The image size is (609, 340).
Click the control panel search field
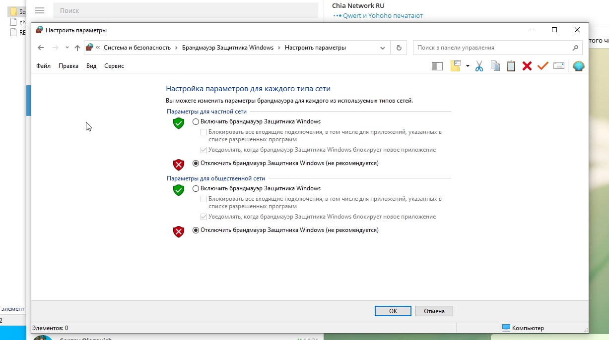tap(497, 48)
